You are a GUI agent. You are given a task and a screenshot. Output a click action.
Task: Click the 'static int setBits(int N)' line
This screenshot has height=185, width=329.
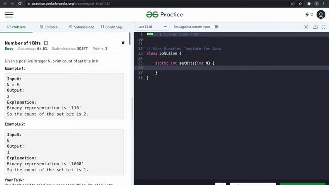[x=185, y=63]
